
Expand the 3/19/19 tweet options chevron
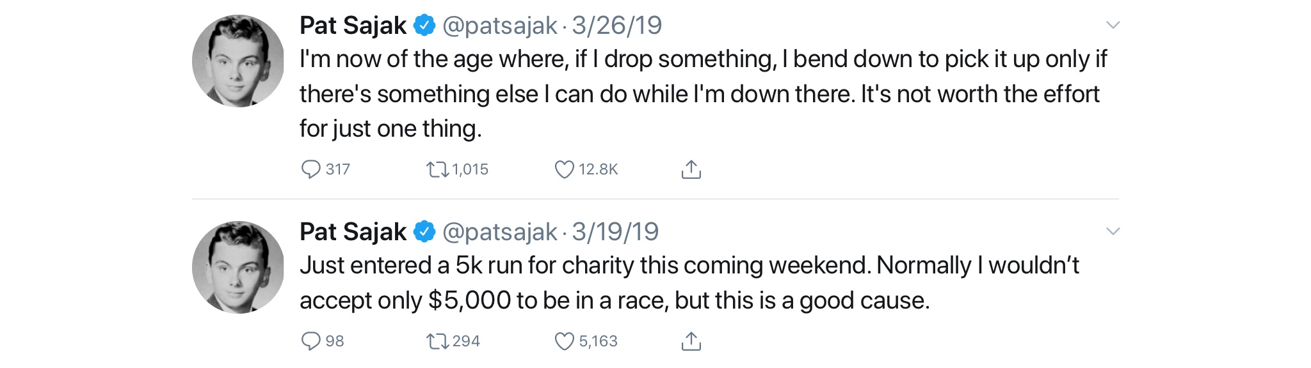(x=1113, y=231)
